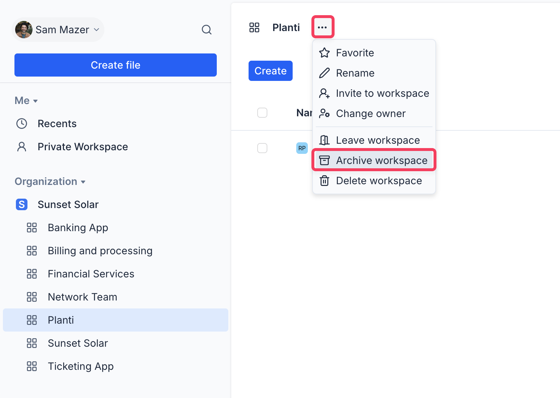The image size is (560, 398).
Task: Click the Favorite star icon
Action: coord(324,53)
